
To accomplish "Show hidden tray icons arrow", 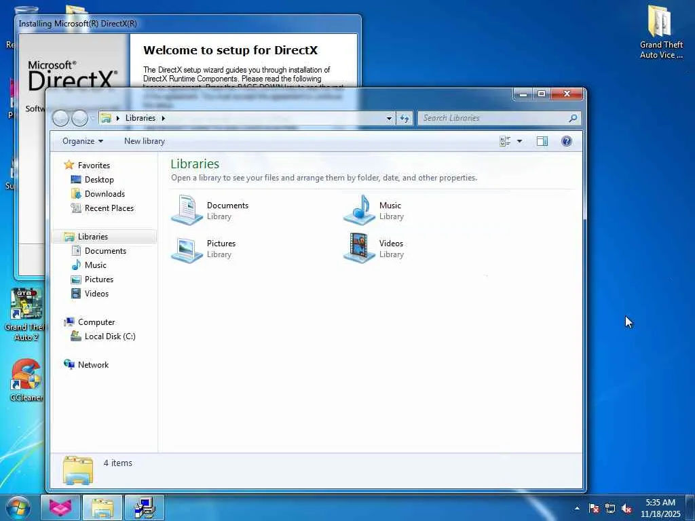I will point(577,508).
